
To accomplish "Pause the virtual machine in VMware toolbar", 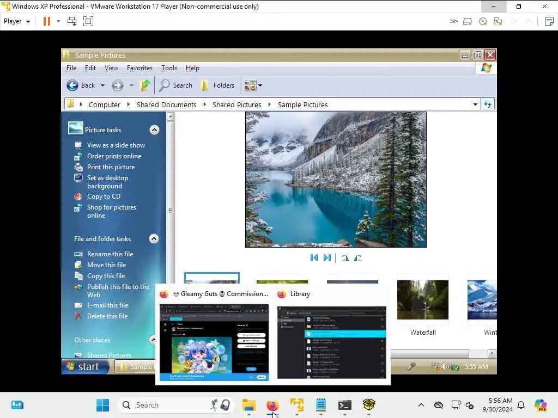I will (x=47, y=21).
